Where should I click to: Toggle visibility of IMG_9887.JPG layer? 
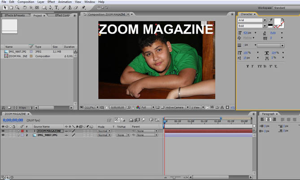pos(3,135)
